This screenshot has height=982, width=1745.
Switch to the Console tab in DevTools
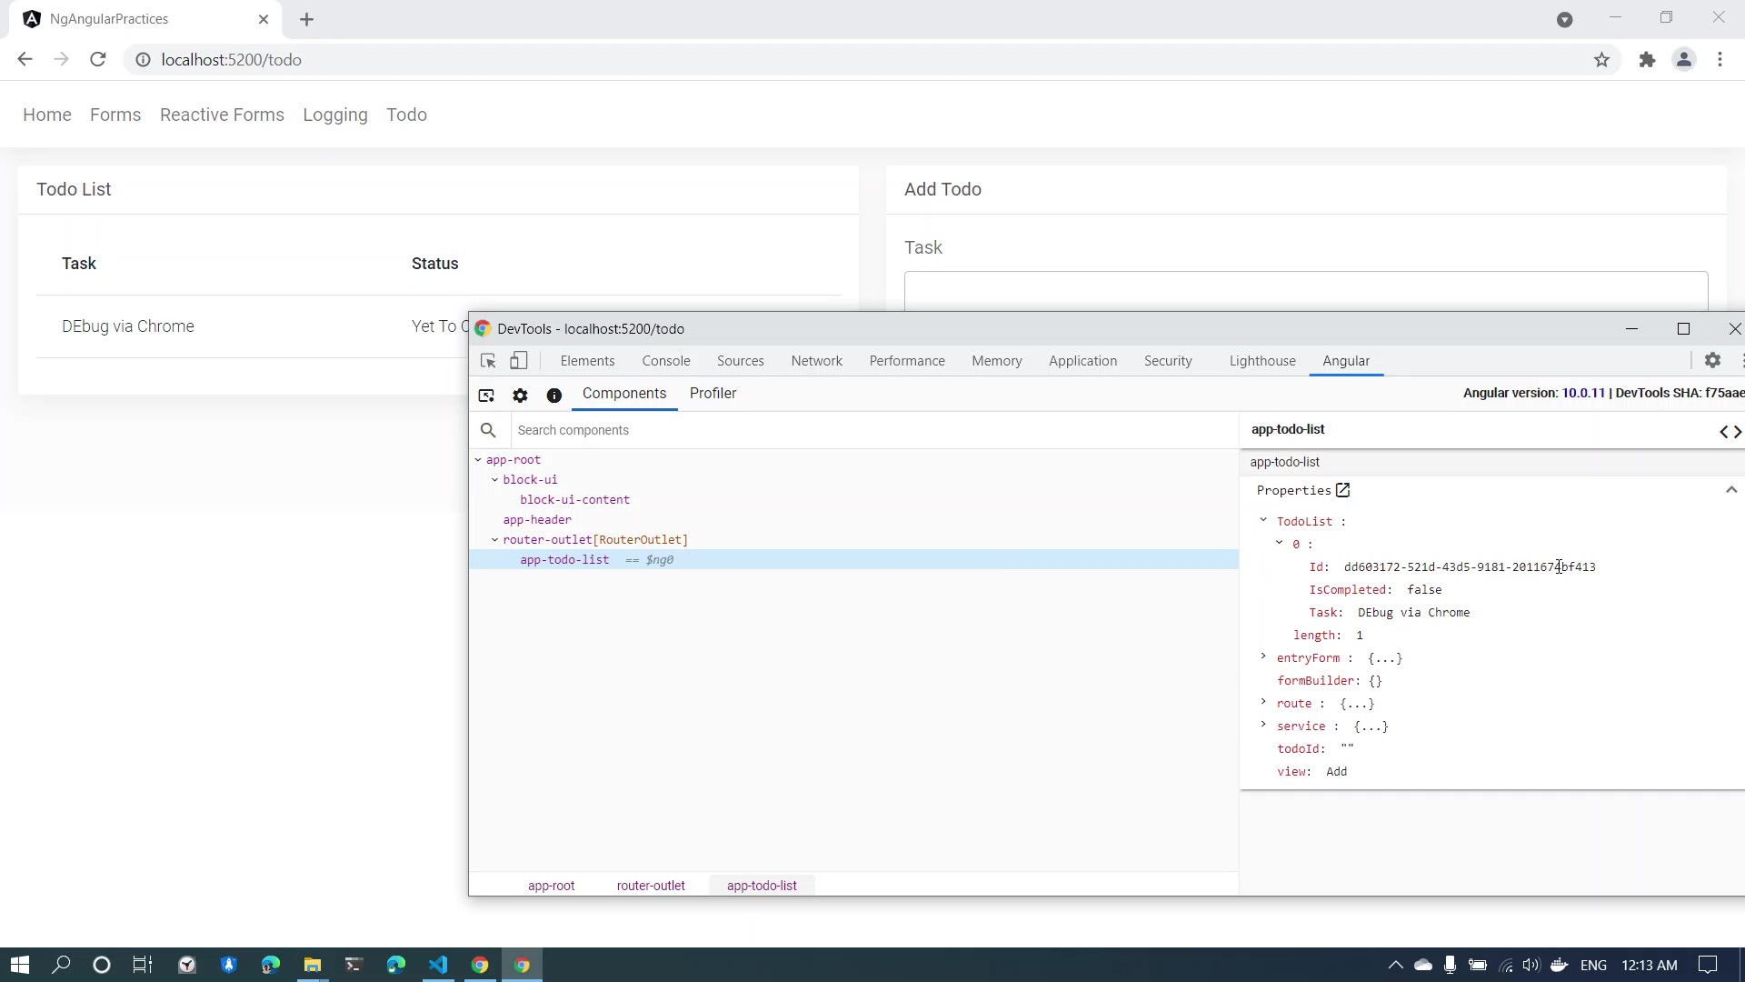(665, 360)
